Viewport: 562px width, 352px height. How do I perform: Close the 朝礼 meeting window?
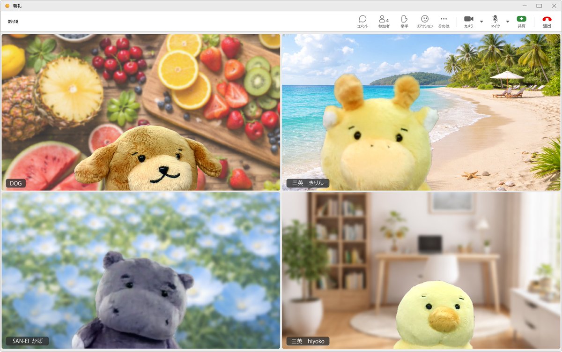coord(553,6)
